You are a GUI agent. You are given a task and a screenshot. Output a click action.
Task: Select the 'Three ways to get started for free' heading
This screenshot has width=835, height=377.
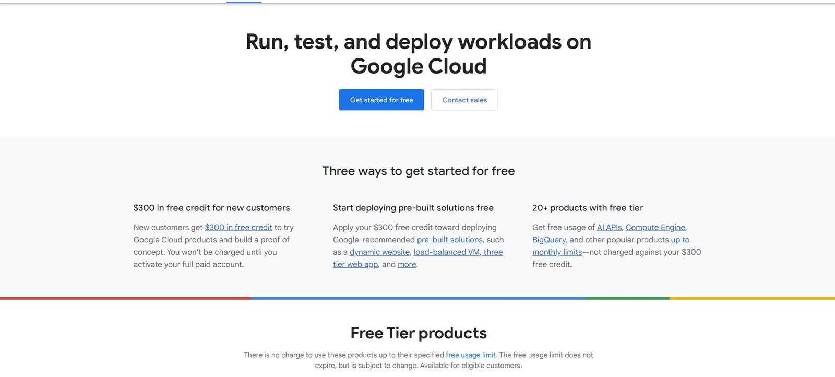419,171
